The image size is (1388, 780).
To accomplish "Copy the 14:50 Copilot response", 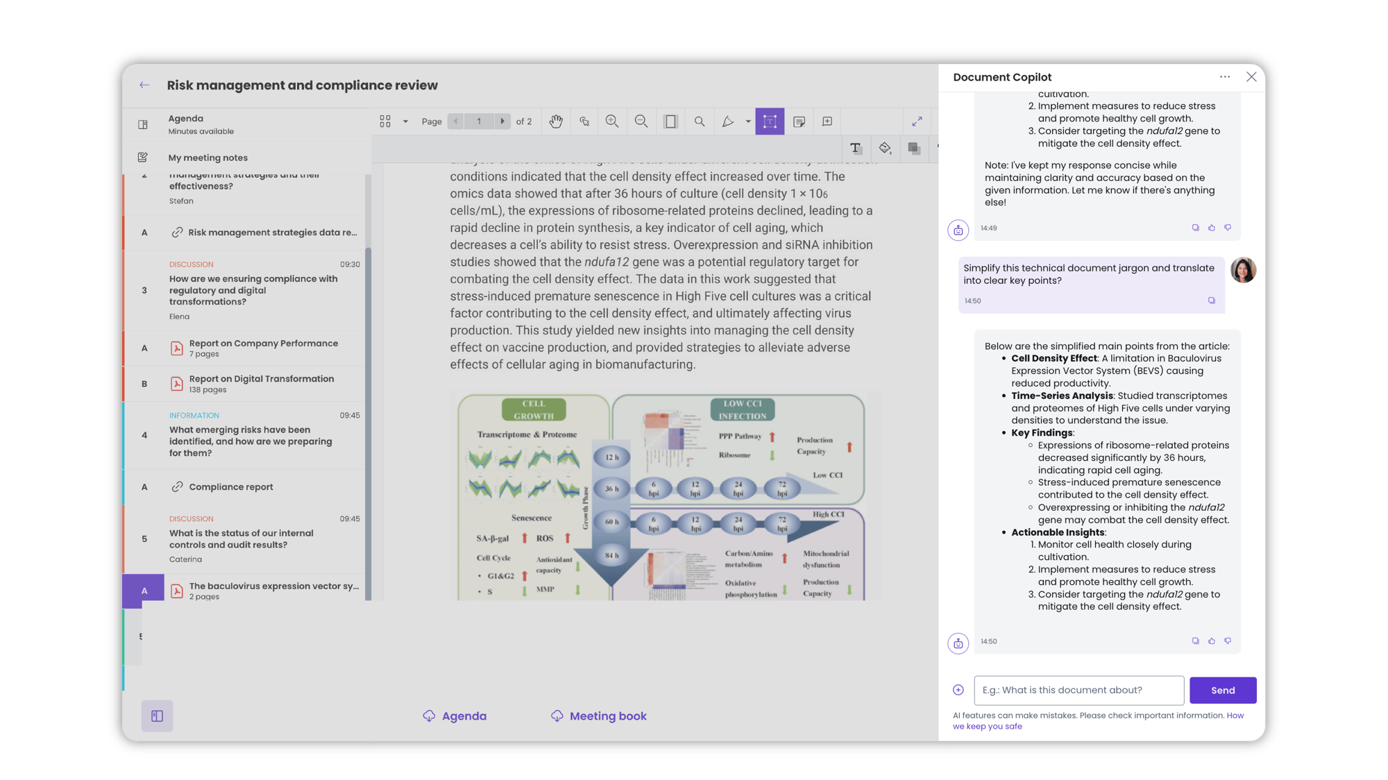I will [1195, 641].
